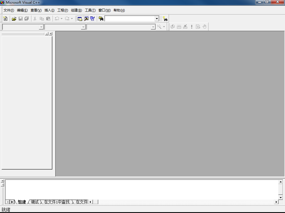Image resolution: width=285 pixels, height=213 pixels.
Task: Open the 工具(T) menu
Action: click(90, 10)
